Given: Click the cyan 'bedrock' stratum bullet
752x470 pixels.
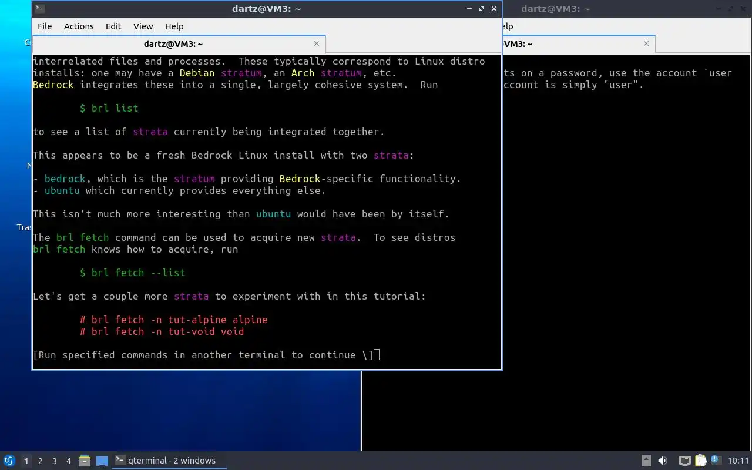Looking at the screenshot, I should pyautogui.click(x=65, y=179).
